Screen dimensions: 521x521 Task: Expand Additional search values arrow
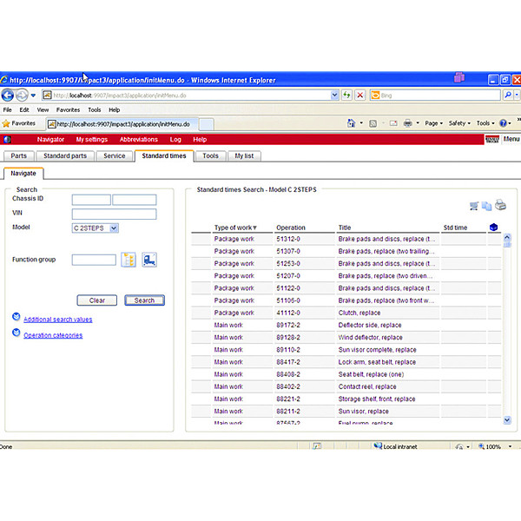pyautogui.click(x=16, y=318)
